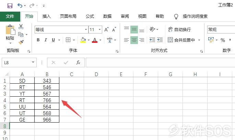The height and width of the screenshot is (140, 235).
Task: Switch to the 数据 tab
Action: pyautogui.click(x=107, y=16)
